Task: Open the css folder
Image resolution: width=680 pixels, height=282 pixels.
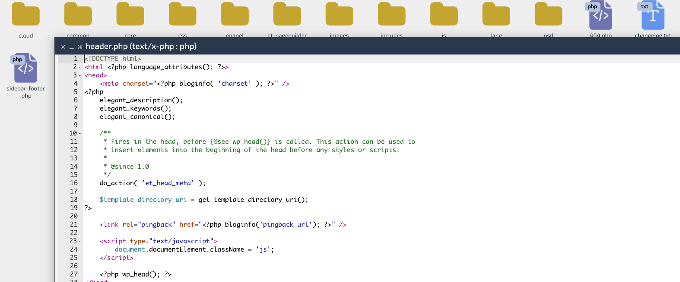Action: 183,14
